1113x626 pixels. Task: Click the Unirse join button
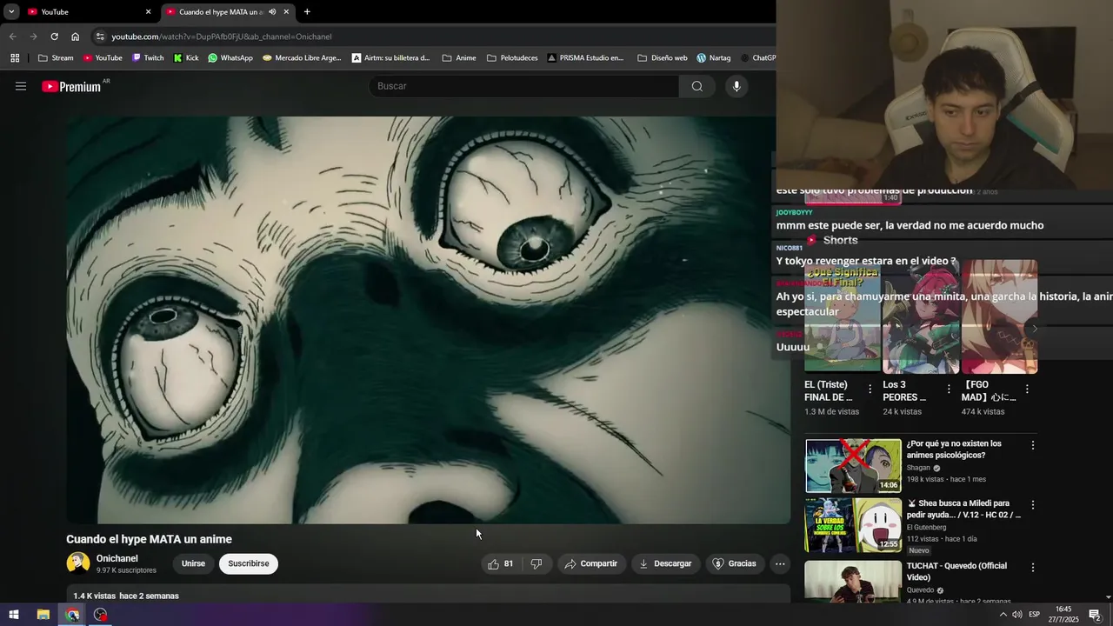click(193, 563)
